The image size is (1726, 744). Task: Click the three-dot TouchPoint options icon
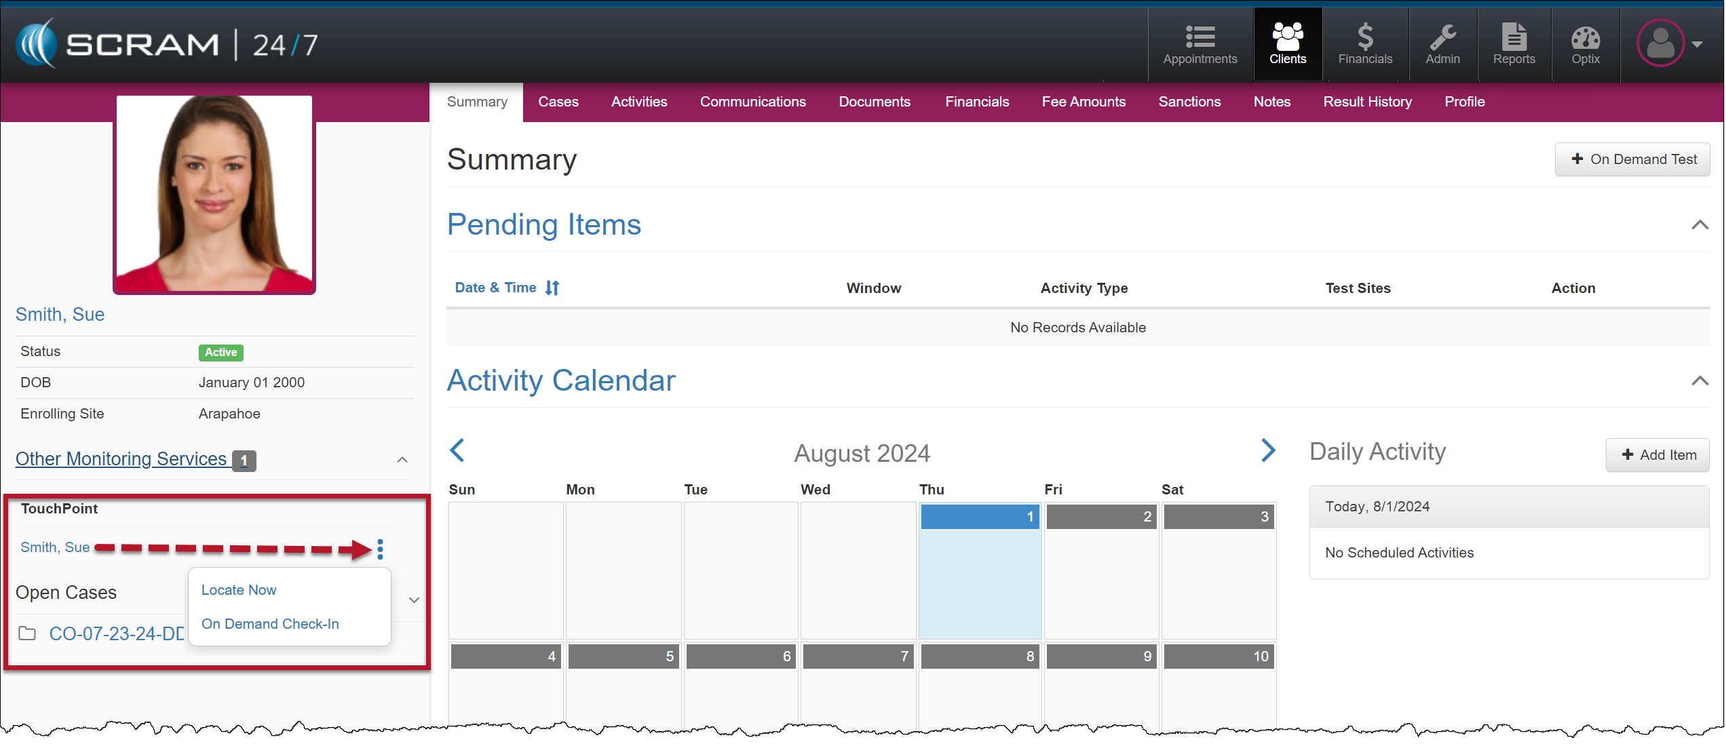(380, 549)
